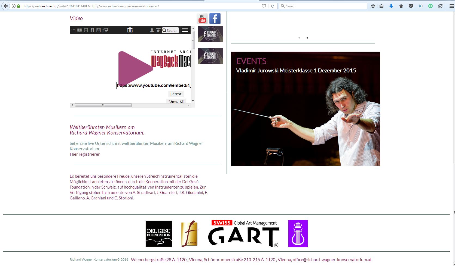
Task: Go back with the browser back arrow
Action: coord(6,6)
